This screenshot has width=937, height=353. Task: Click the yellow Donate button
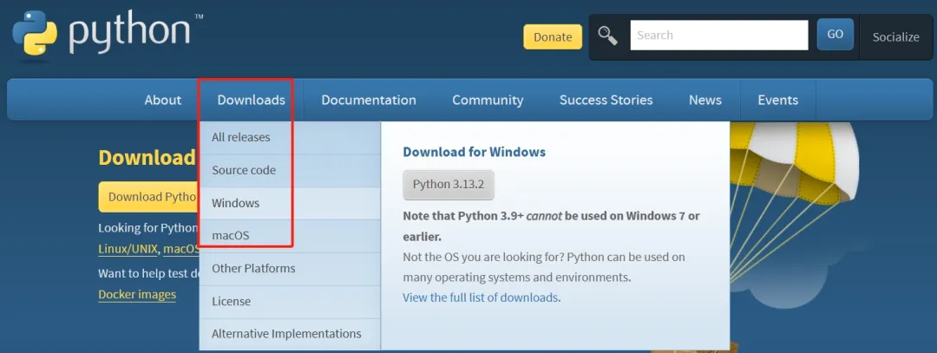click(x=553, y=36)
